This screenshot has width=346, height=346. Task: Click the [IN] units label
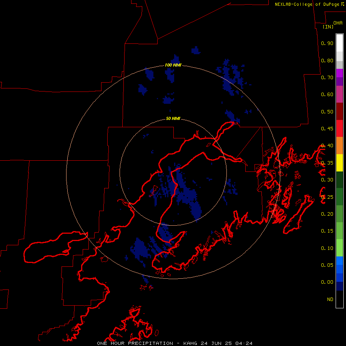tap(328, 27)
